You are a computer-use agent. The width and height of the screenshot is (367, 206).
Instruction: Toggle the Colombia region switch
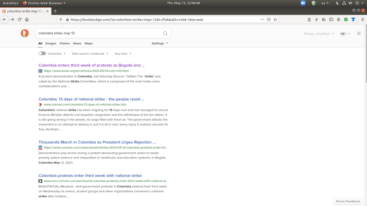[x=42, y=54]
